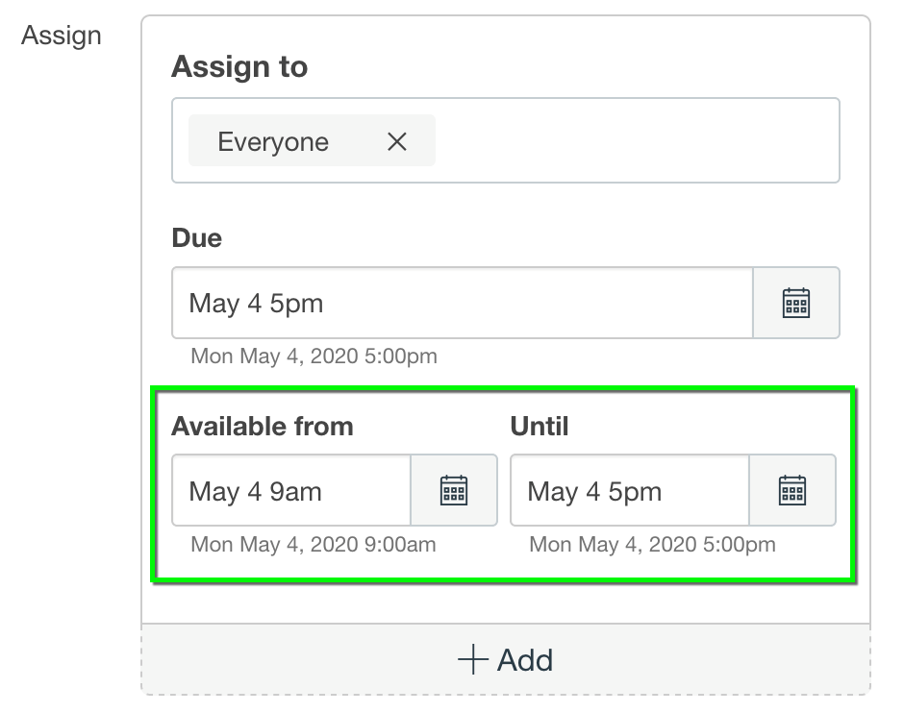This screenshot has width=904, height=713.
Task: Open the Available from calendar picker
Action: point(453,490)
